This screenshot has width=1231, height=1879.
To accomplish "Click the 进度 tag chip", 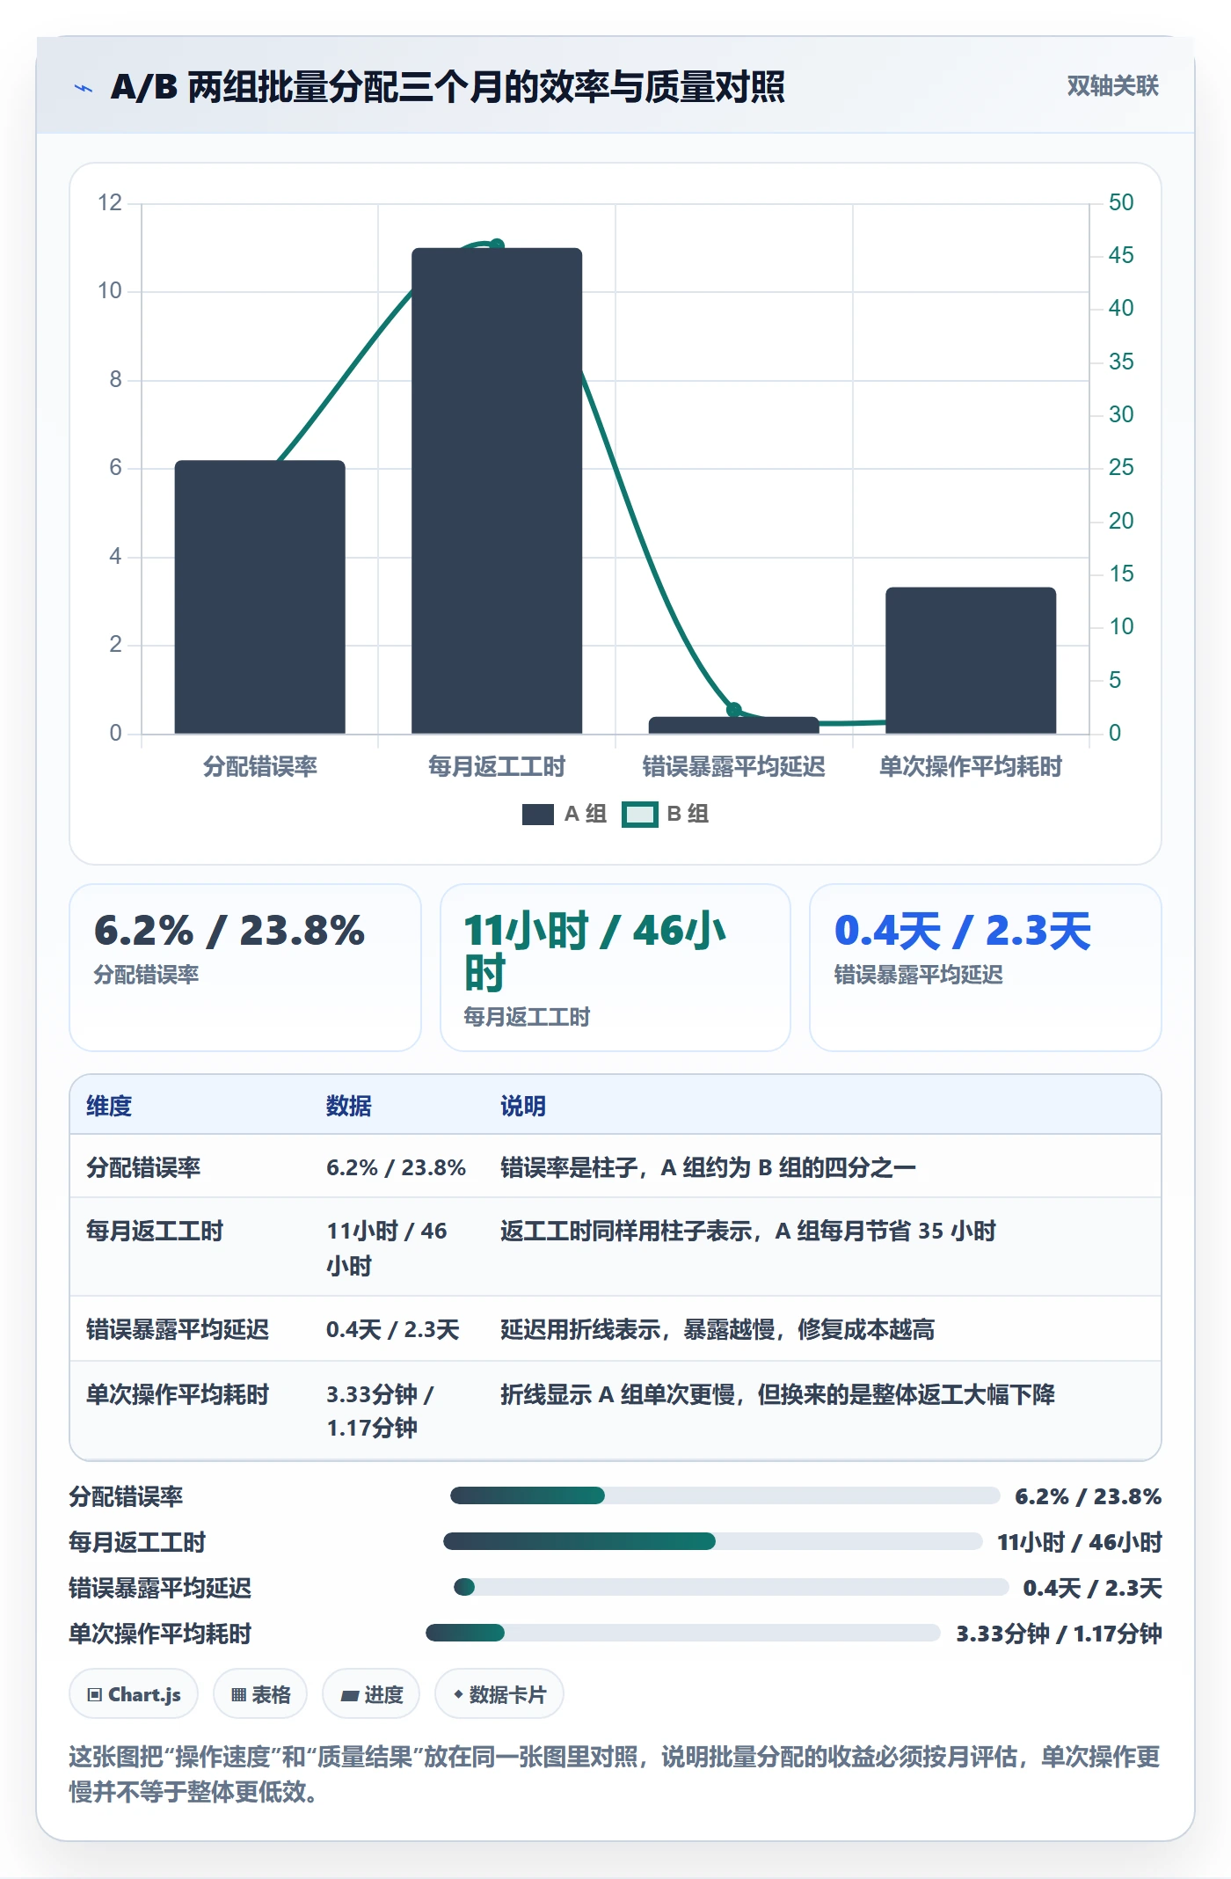I will 371,1694.
